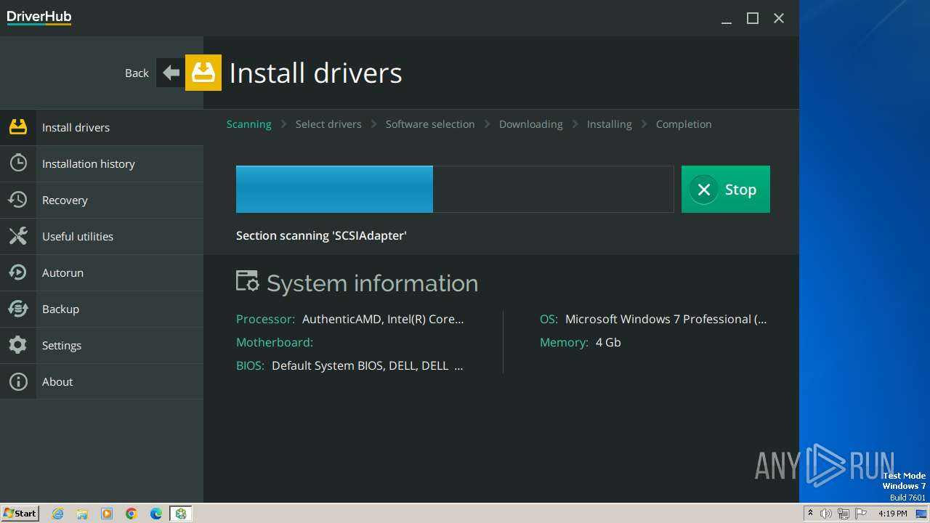The width and height of the screenshot is (930, 523).
Task: Stop the driver scan
Action: [x=726, y=189]
